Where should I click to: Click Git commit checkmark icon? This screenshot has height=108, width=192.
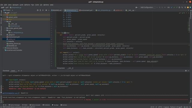pyautogui.click(x=174, y=7)
